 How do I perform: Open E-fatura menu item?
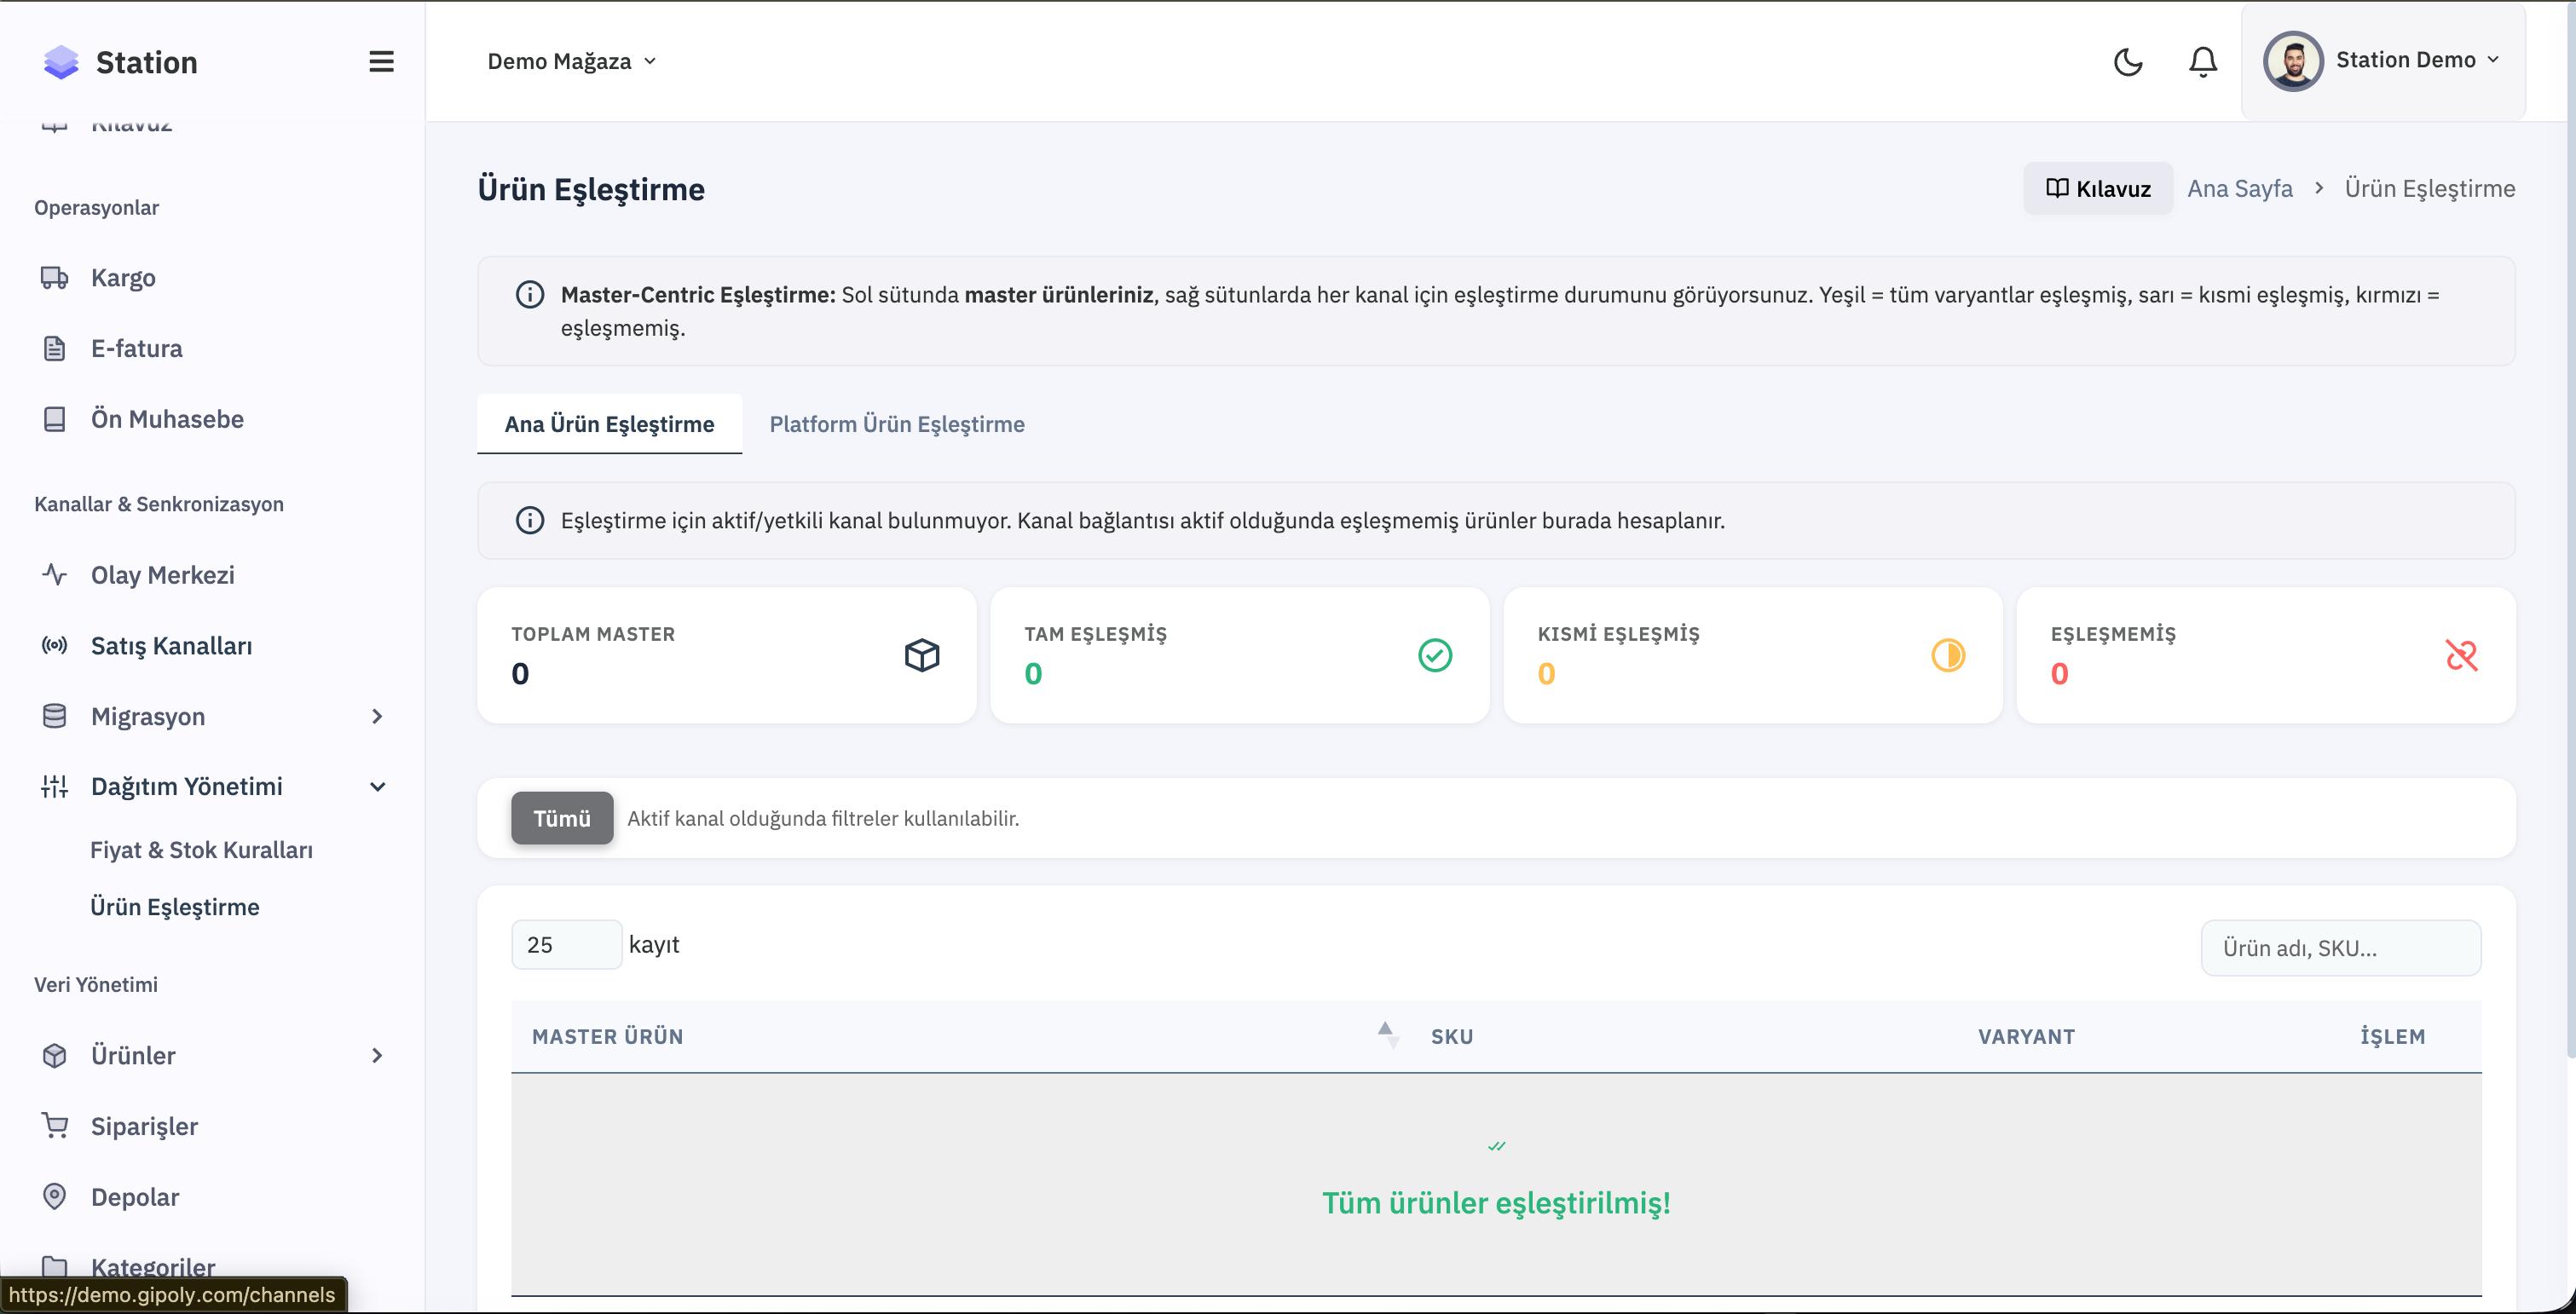click(x=137, y=348)
